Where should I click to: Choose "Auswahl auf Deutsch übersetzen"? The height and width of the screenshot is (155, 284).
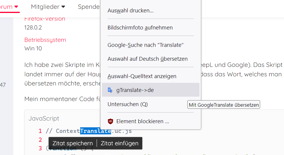point(147,59)
